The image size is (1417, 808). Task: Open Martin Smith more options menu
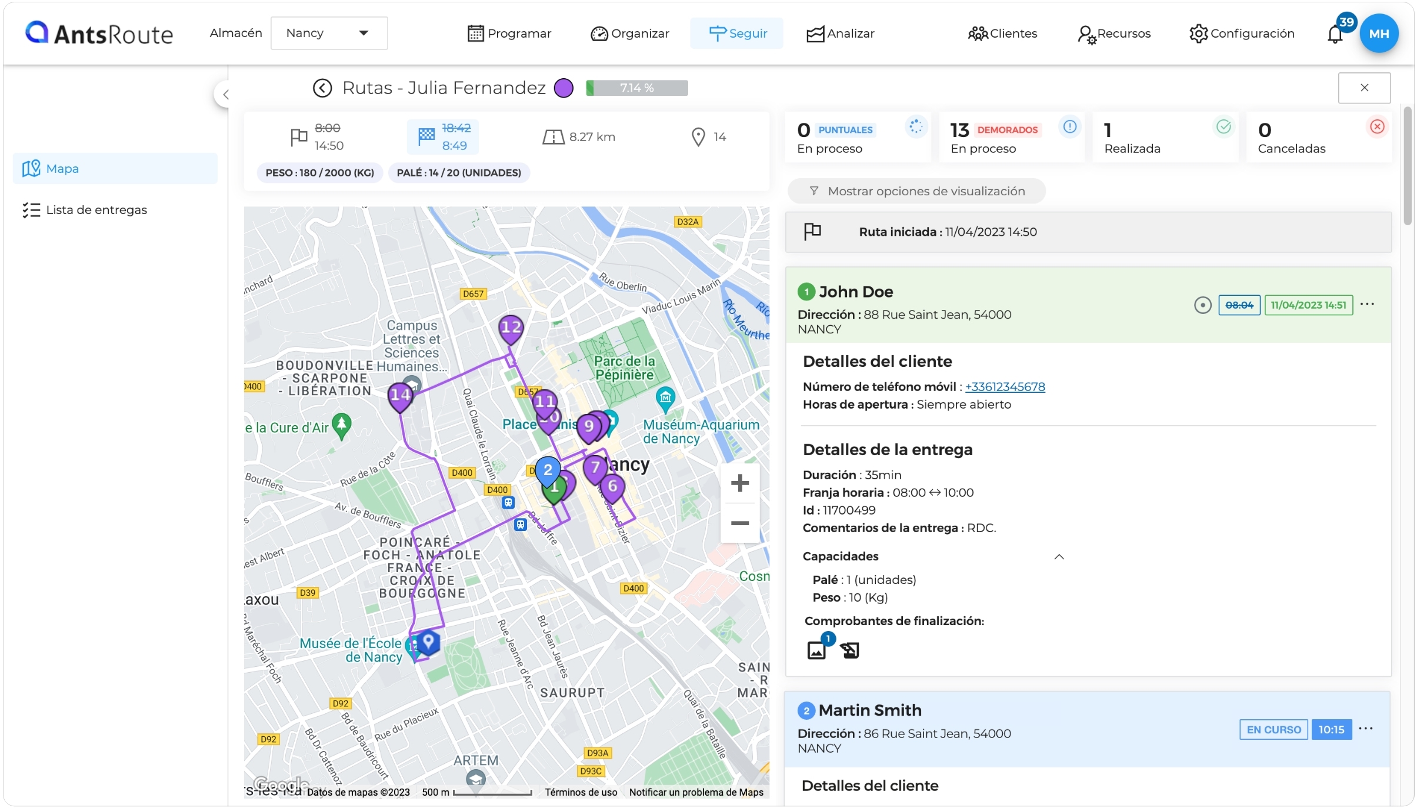click(1366, 729)
